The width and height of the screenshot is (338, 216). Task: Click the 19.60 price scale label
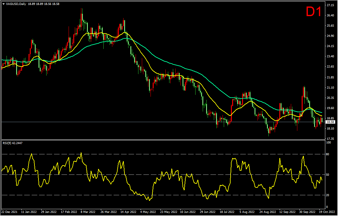click(331, 108)
